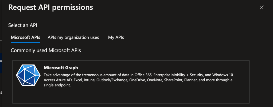Image resolution: width=273 pixels, height=107 pixels.
Task: Click the Microsoft Graph title text
Action: click(61, 68)
